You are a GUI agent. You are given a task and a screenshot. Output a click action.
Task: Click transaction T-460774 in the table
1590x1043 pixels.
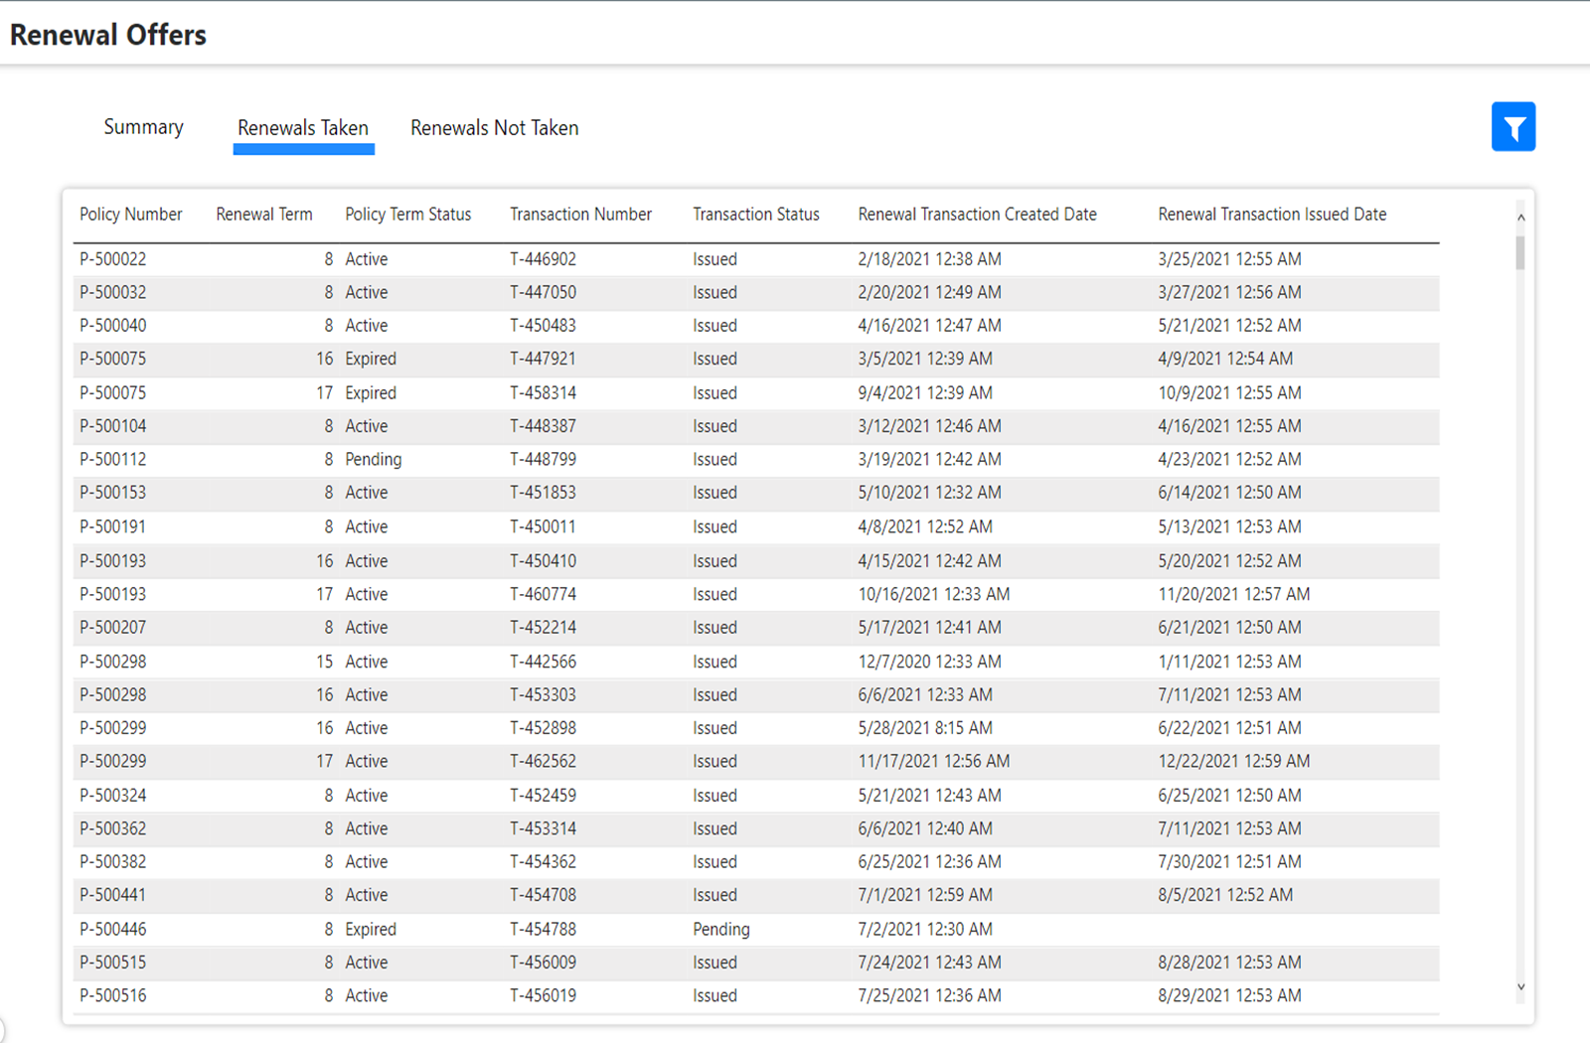coord(543,595)
